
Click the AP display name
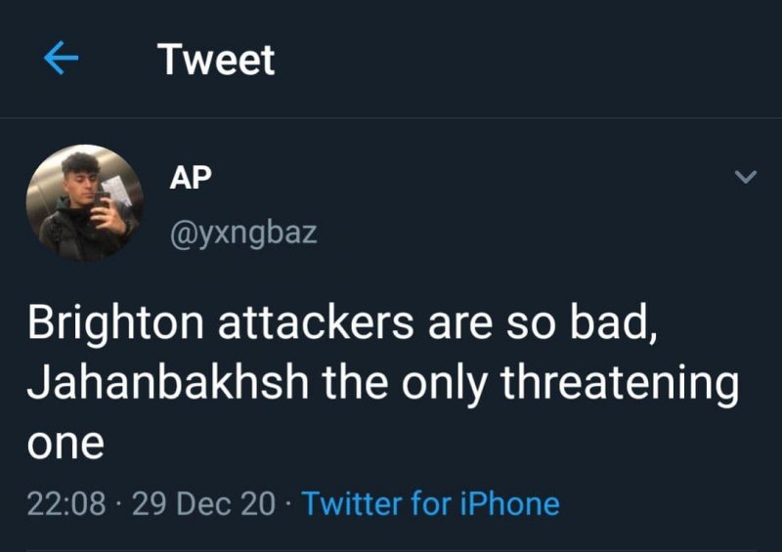[190, 177]
